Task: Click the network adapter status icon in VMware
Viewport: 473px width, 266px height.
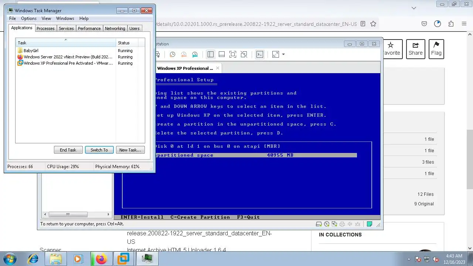Action: click(x=334, y=224)
